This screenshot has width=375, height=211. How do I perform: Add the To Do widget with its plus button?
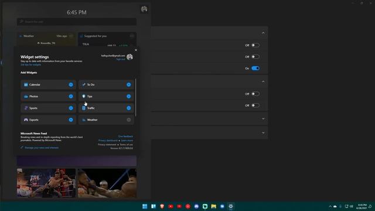(129, 84)
